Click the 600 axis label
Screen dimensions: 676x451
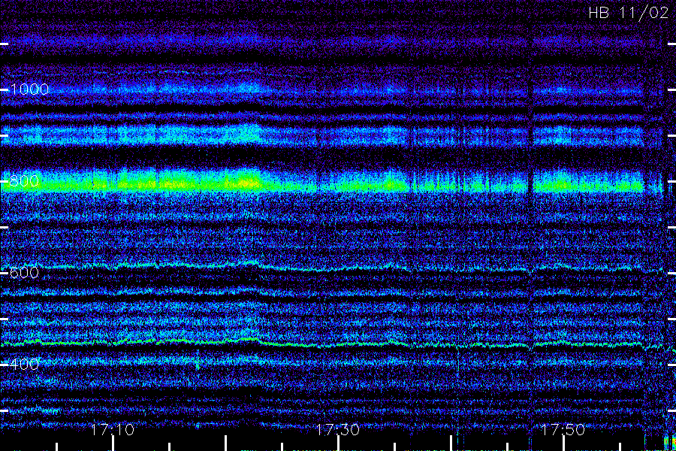tap(24, 272)
